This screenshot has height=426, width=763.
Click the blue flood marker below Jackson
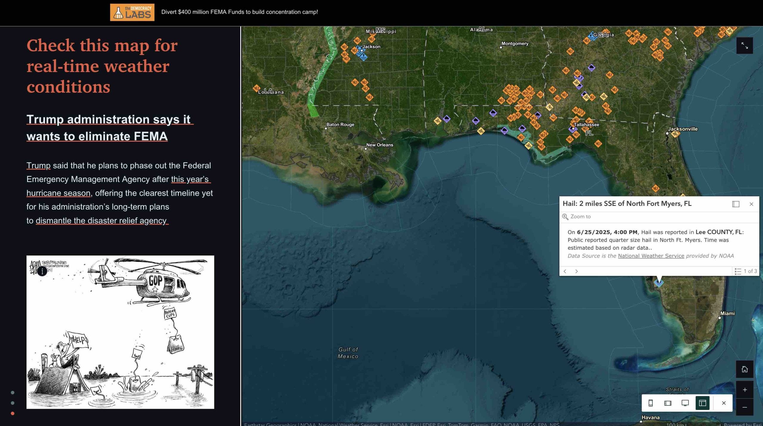pos(363,57)
